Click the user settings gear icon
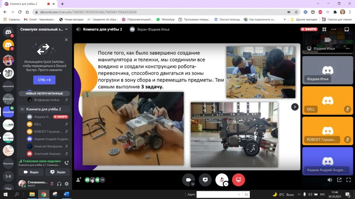The width and height of the screenshot is (355, 199). [x=67, y=184]
